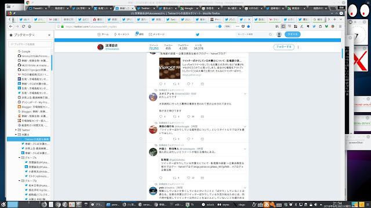Screen dimensions: 371x208
Task: Click the orange globe extension icon
Action: [333, 27]
